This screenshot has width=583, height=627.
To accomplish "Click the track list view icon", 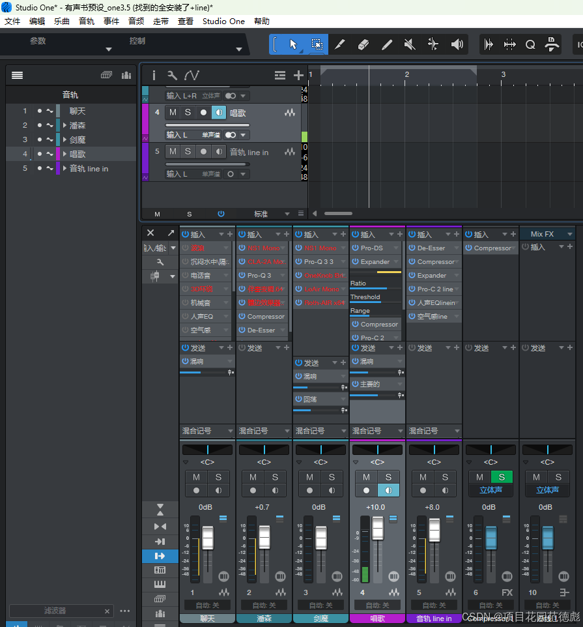I will pyautogui.click(x=106, y=75).
